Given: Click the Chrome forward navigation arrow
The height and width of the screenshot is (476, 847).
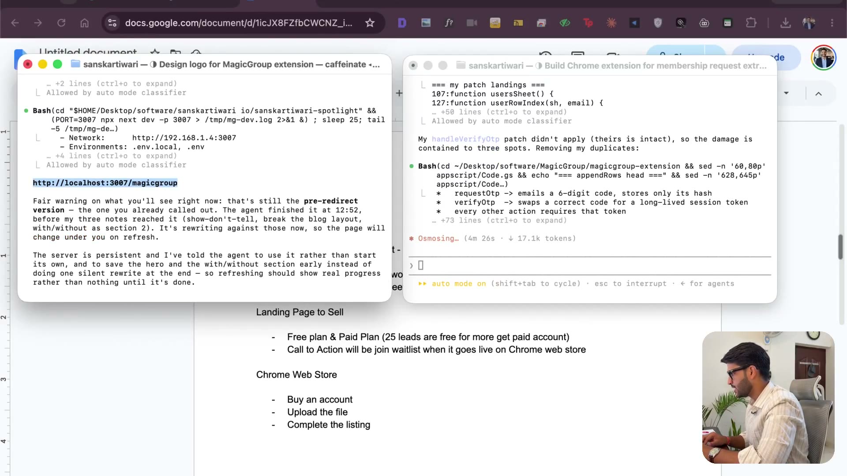Looking at the screenshot, I should tap(38, 23).
